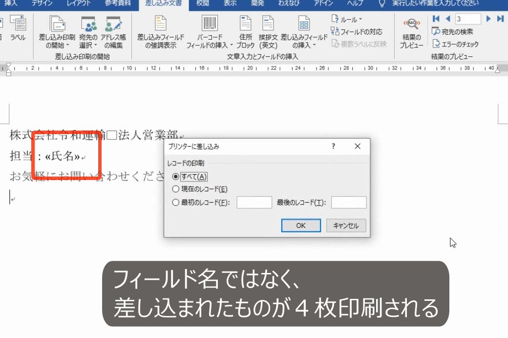Close the プリンターに差し込み dialog
Viewport: 508px width, 338px height.
[x=358, y=146]
